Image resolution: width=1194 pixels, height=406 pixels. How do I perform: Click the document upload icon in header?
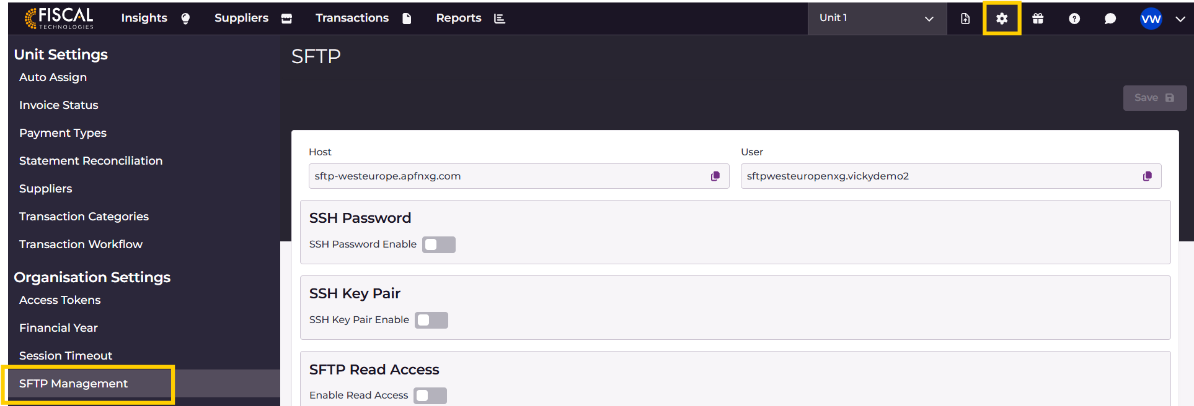point(965,19)
